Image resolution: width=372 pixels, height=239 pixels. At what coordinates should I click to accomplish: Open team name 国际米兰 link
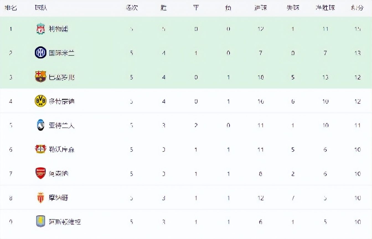point(62,53)
